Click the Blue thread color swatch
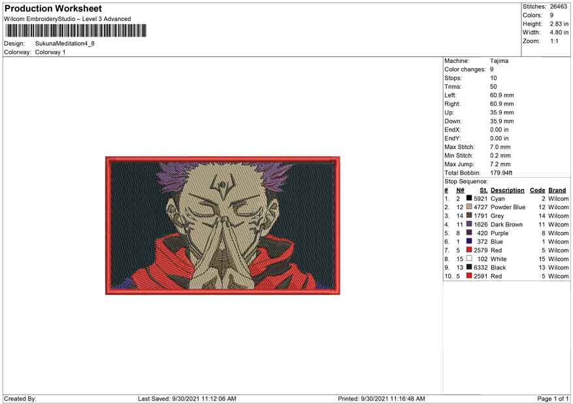 tap(469, 241)
